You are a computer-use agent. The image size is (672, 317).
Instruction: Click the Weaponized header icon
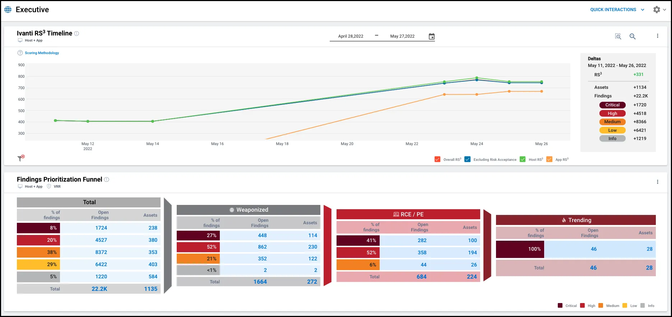pyautogui.click(x=232, y=210)
